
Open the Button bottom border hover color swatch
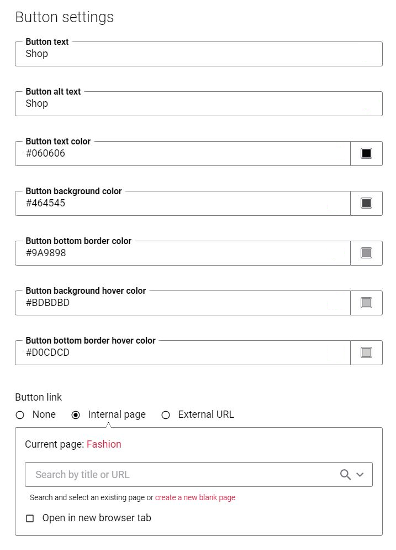(366, 352)
